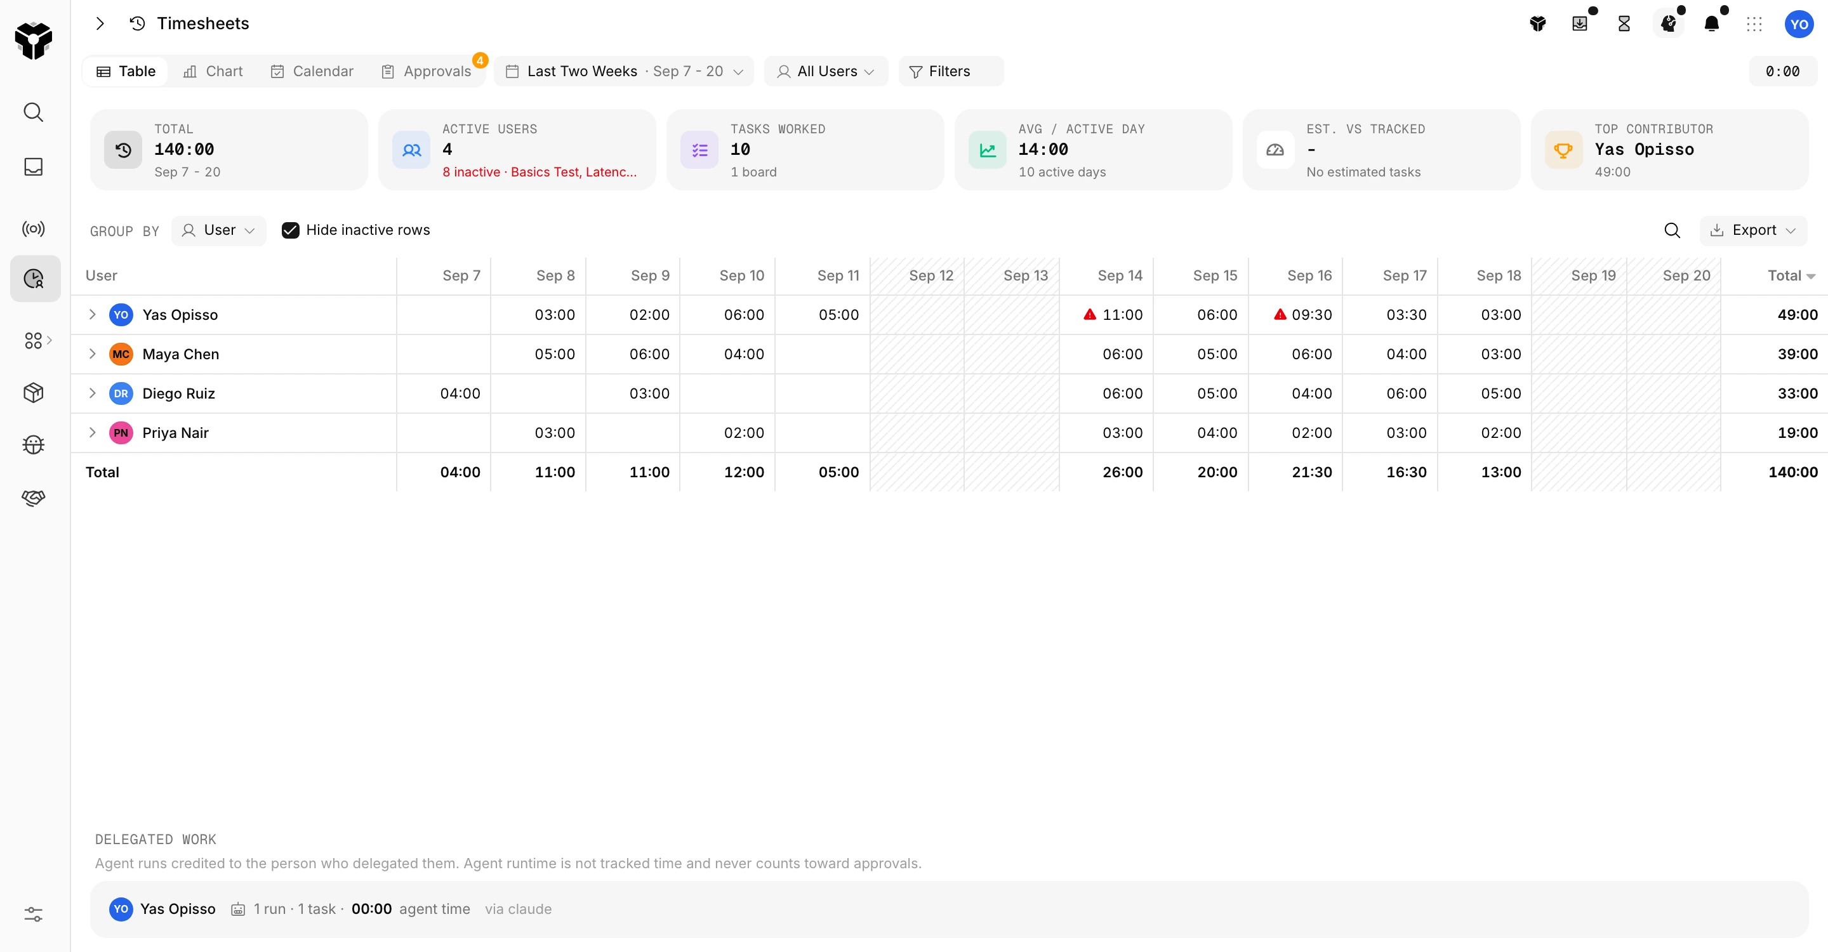The width and height of the screenshot is (1828, 952).
Task: Open the AI head assistant icon
Action: click(1668, 24)
